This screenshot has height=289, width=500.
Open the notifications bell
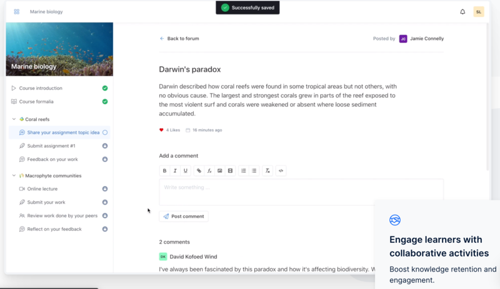click(x=462, y=12)
